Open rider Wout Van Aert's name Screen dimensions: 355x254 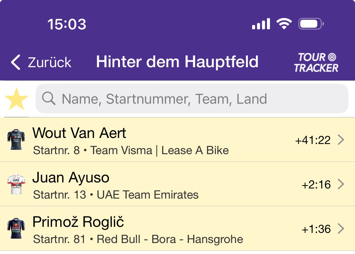coord(79,133)
